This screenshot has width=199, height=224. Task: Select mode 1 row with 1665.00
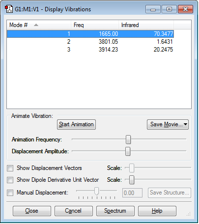coord(90,34)
